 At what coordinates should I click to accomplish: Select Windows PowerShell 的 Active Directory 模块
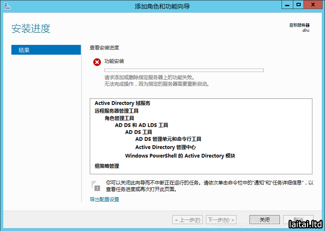(180, 156)
